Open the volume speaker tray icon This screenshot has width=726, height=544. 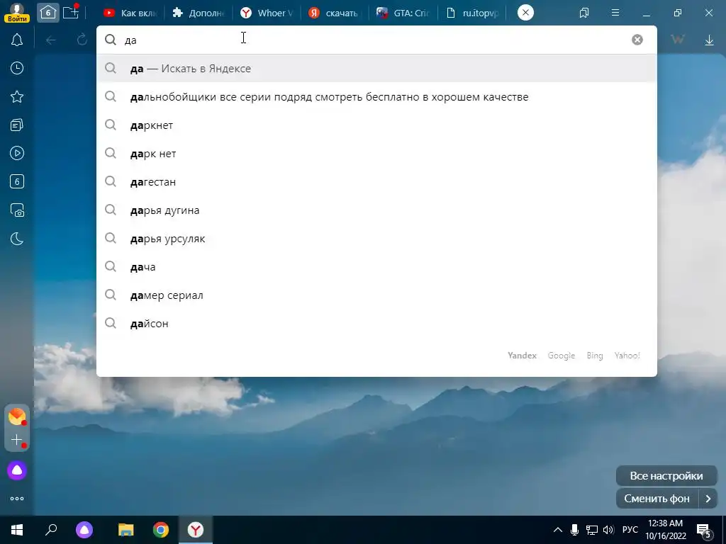click(609, 530)
